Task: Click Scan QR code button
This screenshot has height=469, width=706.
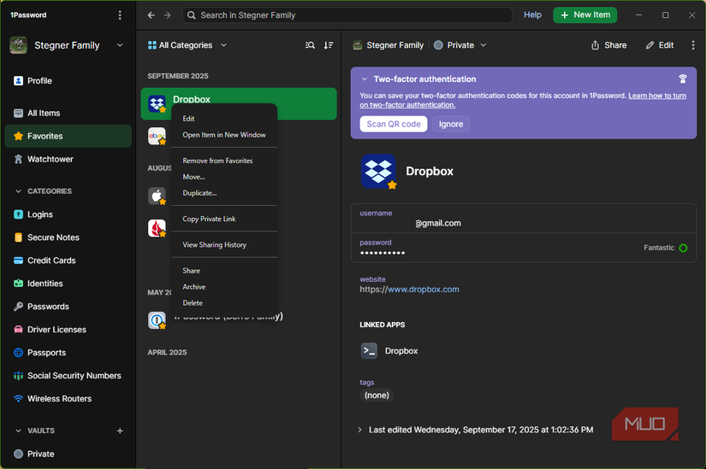Action: 394,124
